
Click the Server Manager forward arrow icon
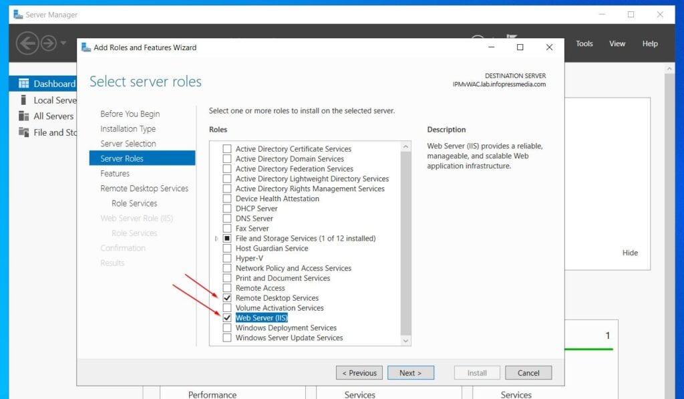click(x=49, y=43)
